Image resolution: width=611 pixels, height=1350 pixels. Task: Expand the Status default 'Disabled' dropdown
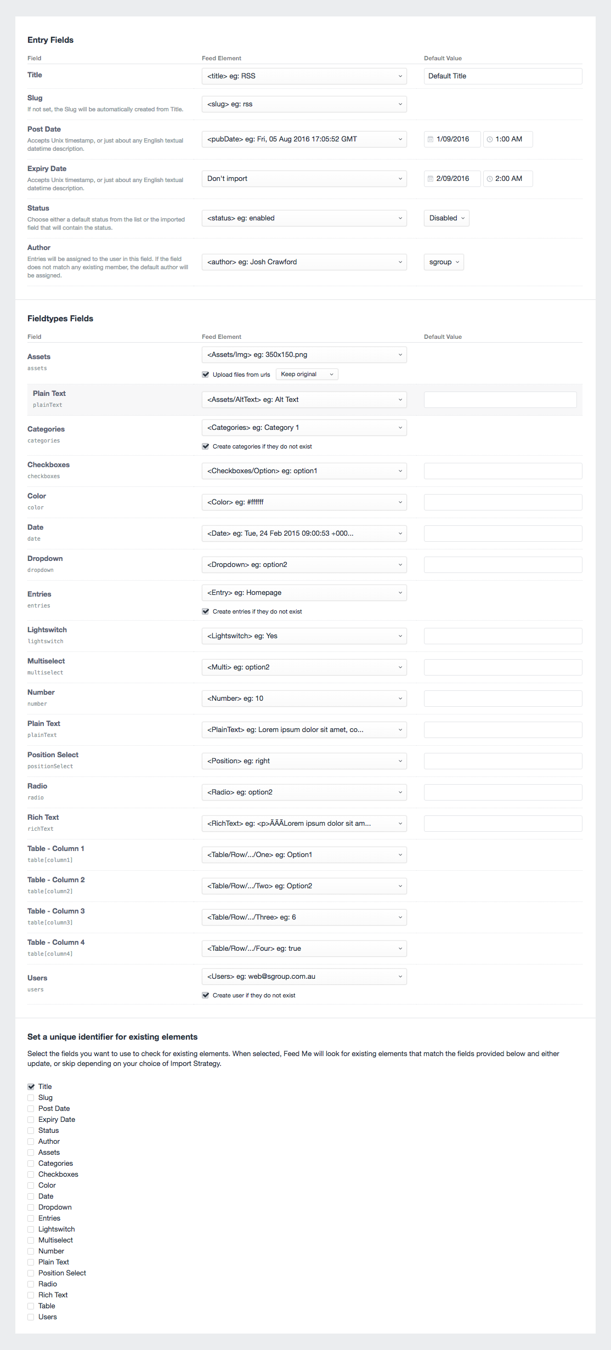(446, 218)
